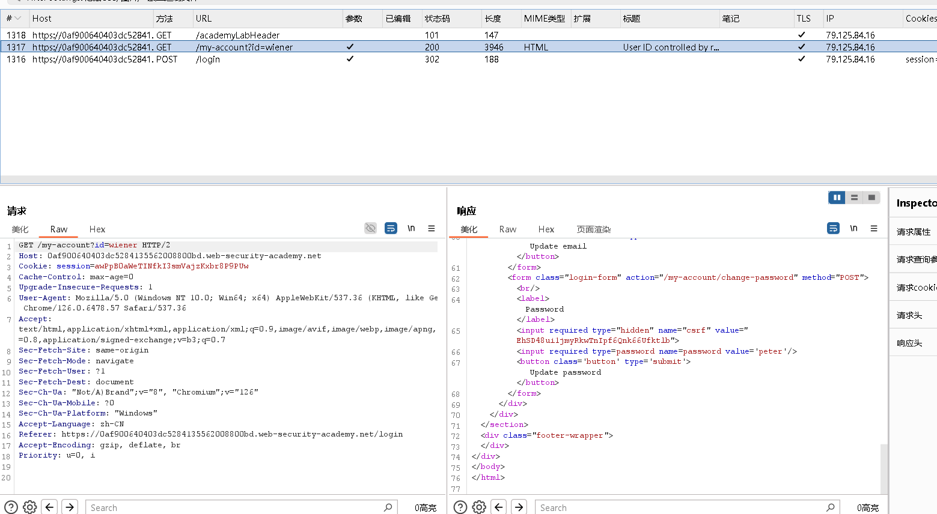Toggle \n non-printable characters in response panel
The height and width of the screenshot is (514, 937).
pos(853,228)
